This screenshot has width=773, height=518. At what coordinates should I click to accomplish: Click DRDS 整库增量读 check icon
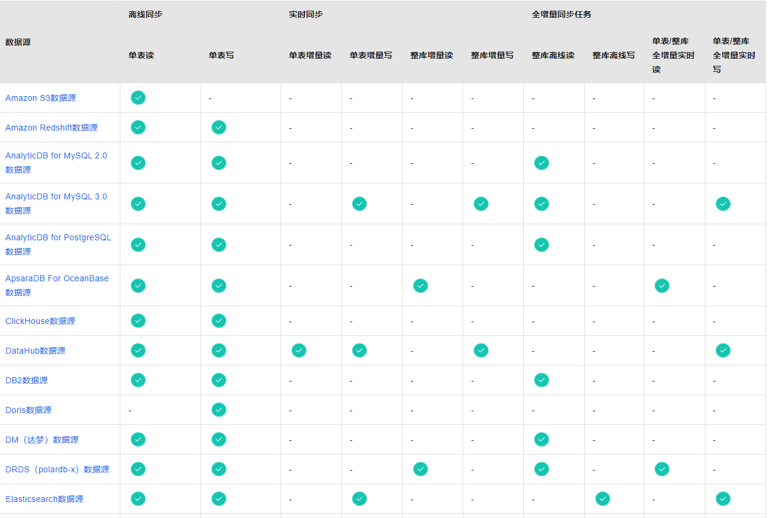(x=421, y=469)
